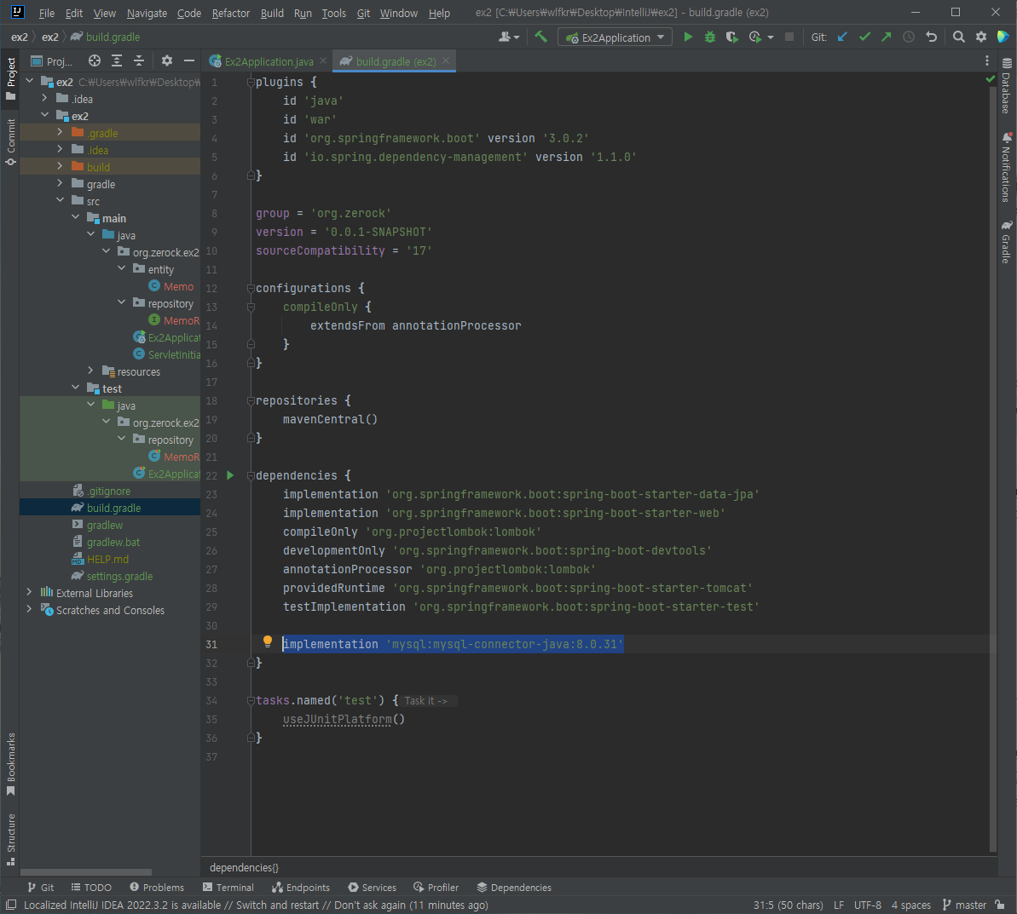Toggle the Commit tool window
Viewport: 1017px width, 914px height.
[x=10, y=141]
